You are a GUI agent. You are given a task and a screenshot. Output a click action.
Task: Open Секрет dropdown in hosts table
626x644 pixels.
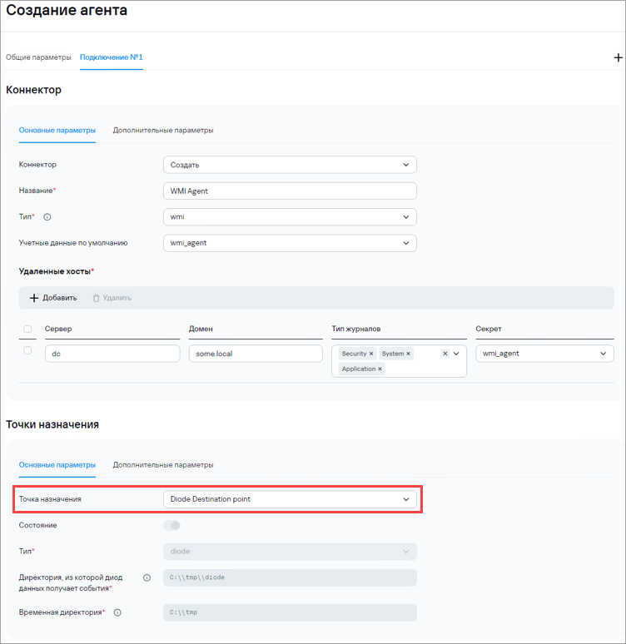(x=544, y=354)
